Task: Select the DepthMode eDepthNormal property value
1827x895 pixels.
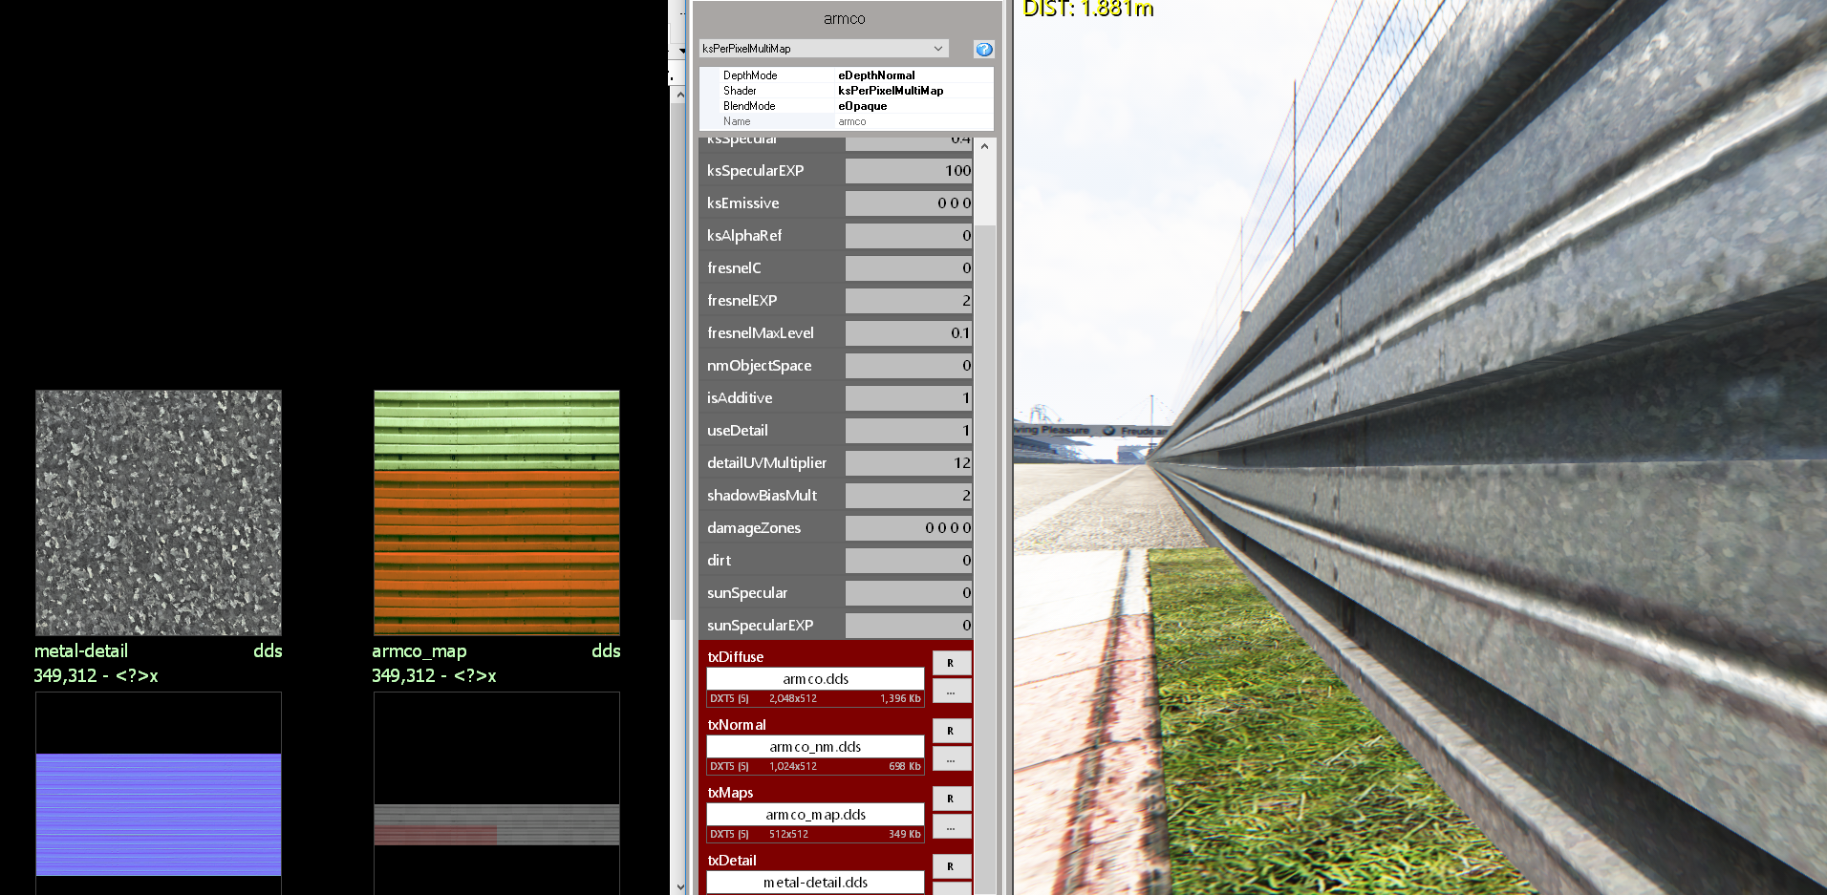Action: [876, 75]
